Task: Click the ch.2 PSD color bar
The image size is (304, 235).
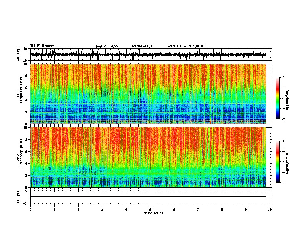Action: point(278,162)
